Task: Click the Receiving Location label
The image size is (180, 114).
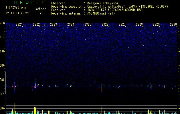Action: (x=67, y=7)
